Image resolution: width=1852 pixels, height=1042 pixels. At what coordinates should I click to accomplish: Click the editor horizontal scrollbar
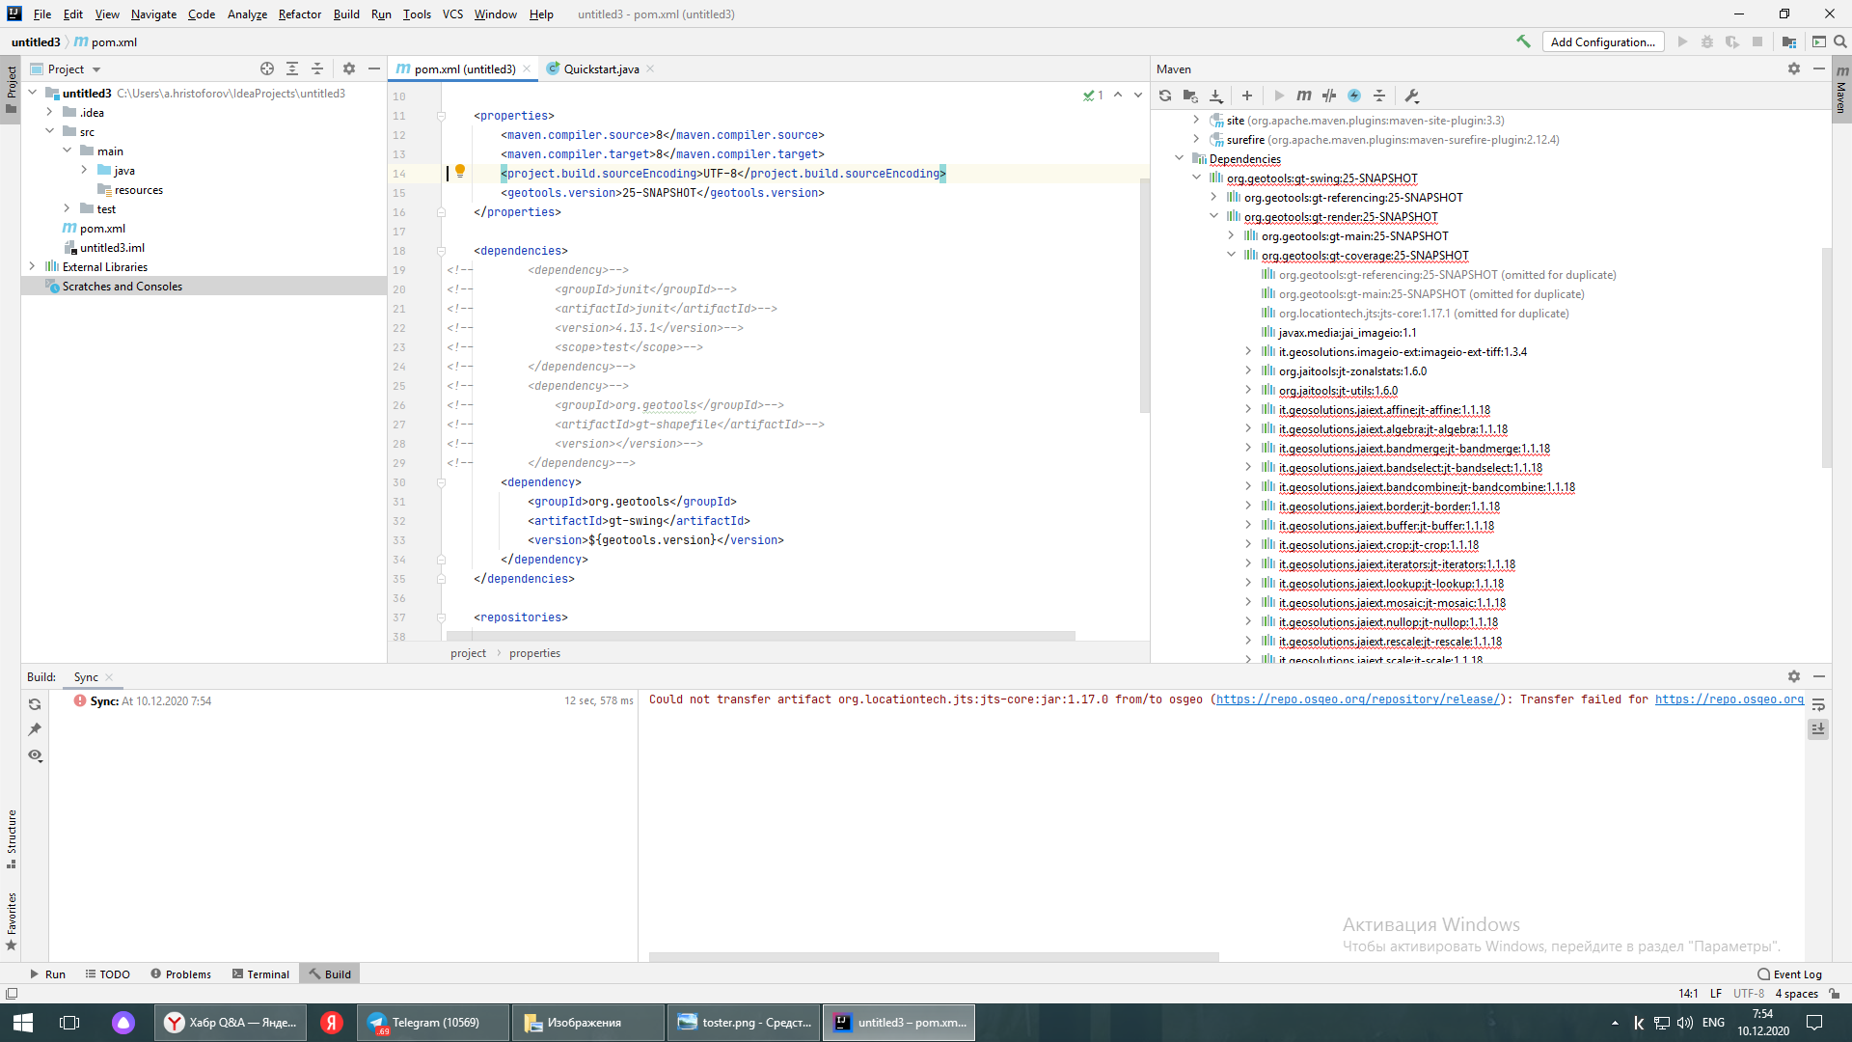(x=760, y=636)
